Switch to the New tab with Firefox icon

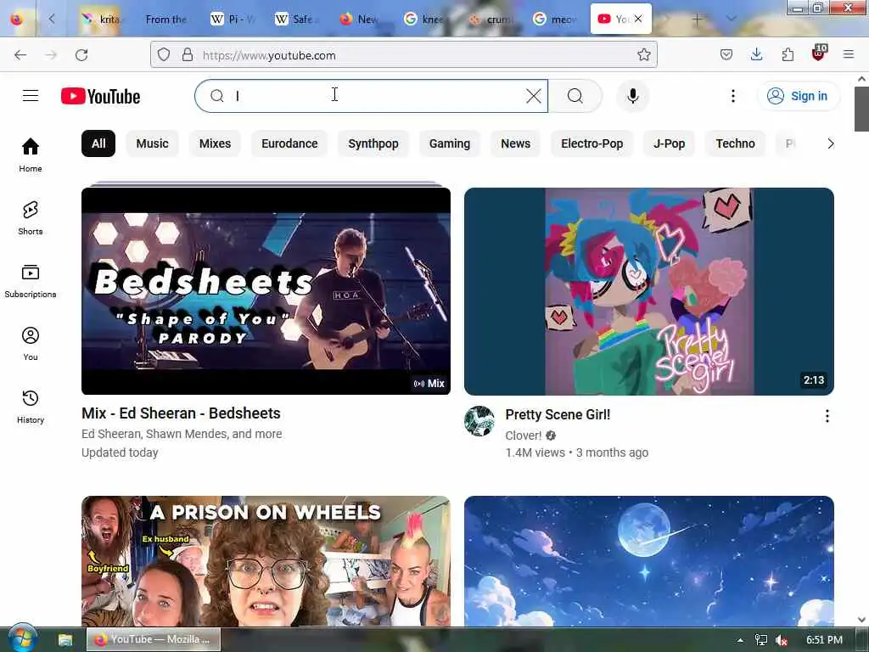(x=360, y=20)
